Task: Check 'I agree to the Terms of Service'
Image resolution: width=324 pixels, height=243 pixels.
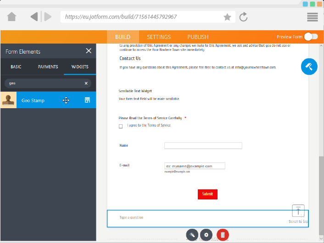Action: (x=121, y=126)
